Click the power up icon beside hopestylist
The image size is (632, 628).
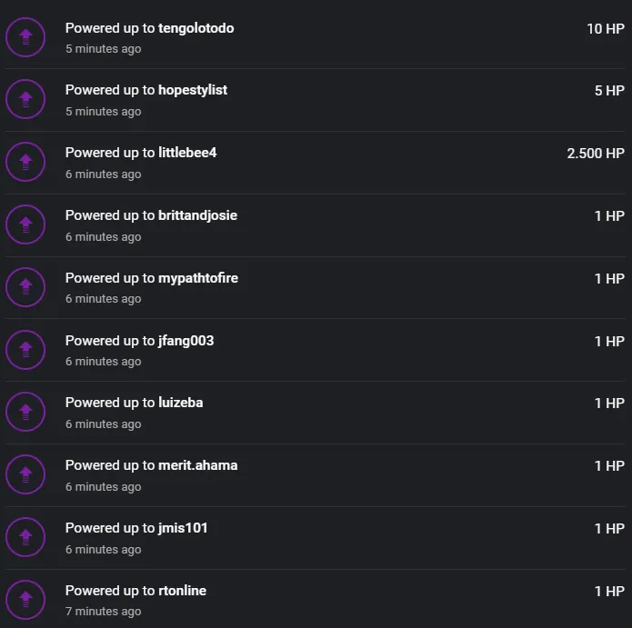pyautogui.click(x=25, y=100)
